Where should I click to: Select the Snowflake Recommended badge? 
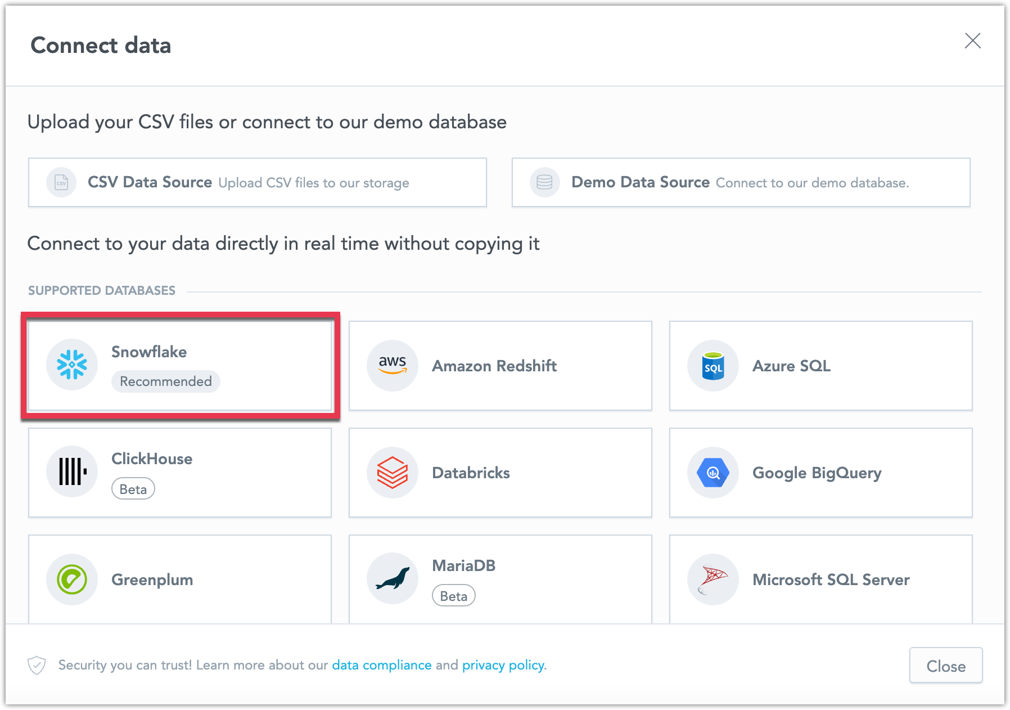(165, 381)
